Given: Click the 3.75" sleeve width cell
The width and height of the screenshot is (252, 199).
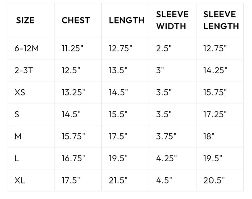Looking at the screenshot, I should point(166,135).
